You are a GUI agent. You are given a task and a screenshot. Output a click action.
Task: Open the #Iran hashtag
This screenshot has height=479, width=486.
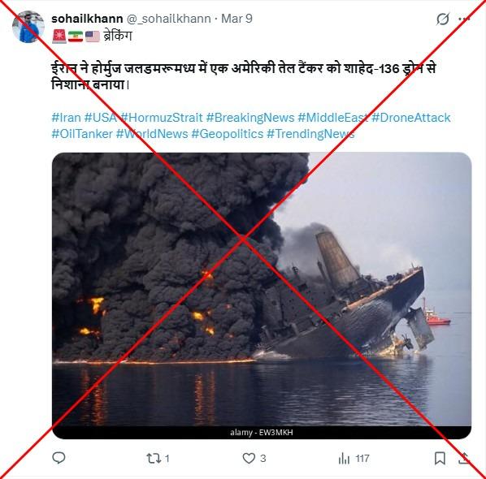(66, 118)
